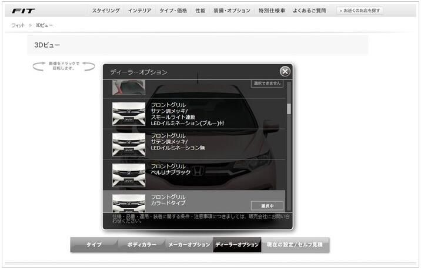Click the 画像をドラッグで回転します hint text
The height and width of the screenshot is (270, 421).
64,66
